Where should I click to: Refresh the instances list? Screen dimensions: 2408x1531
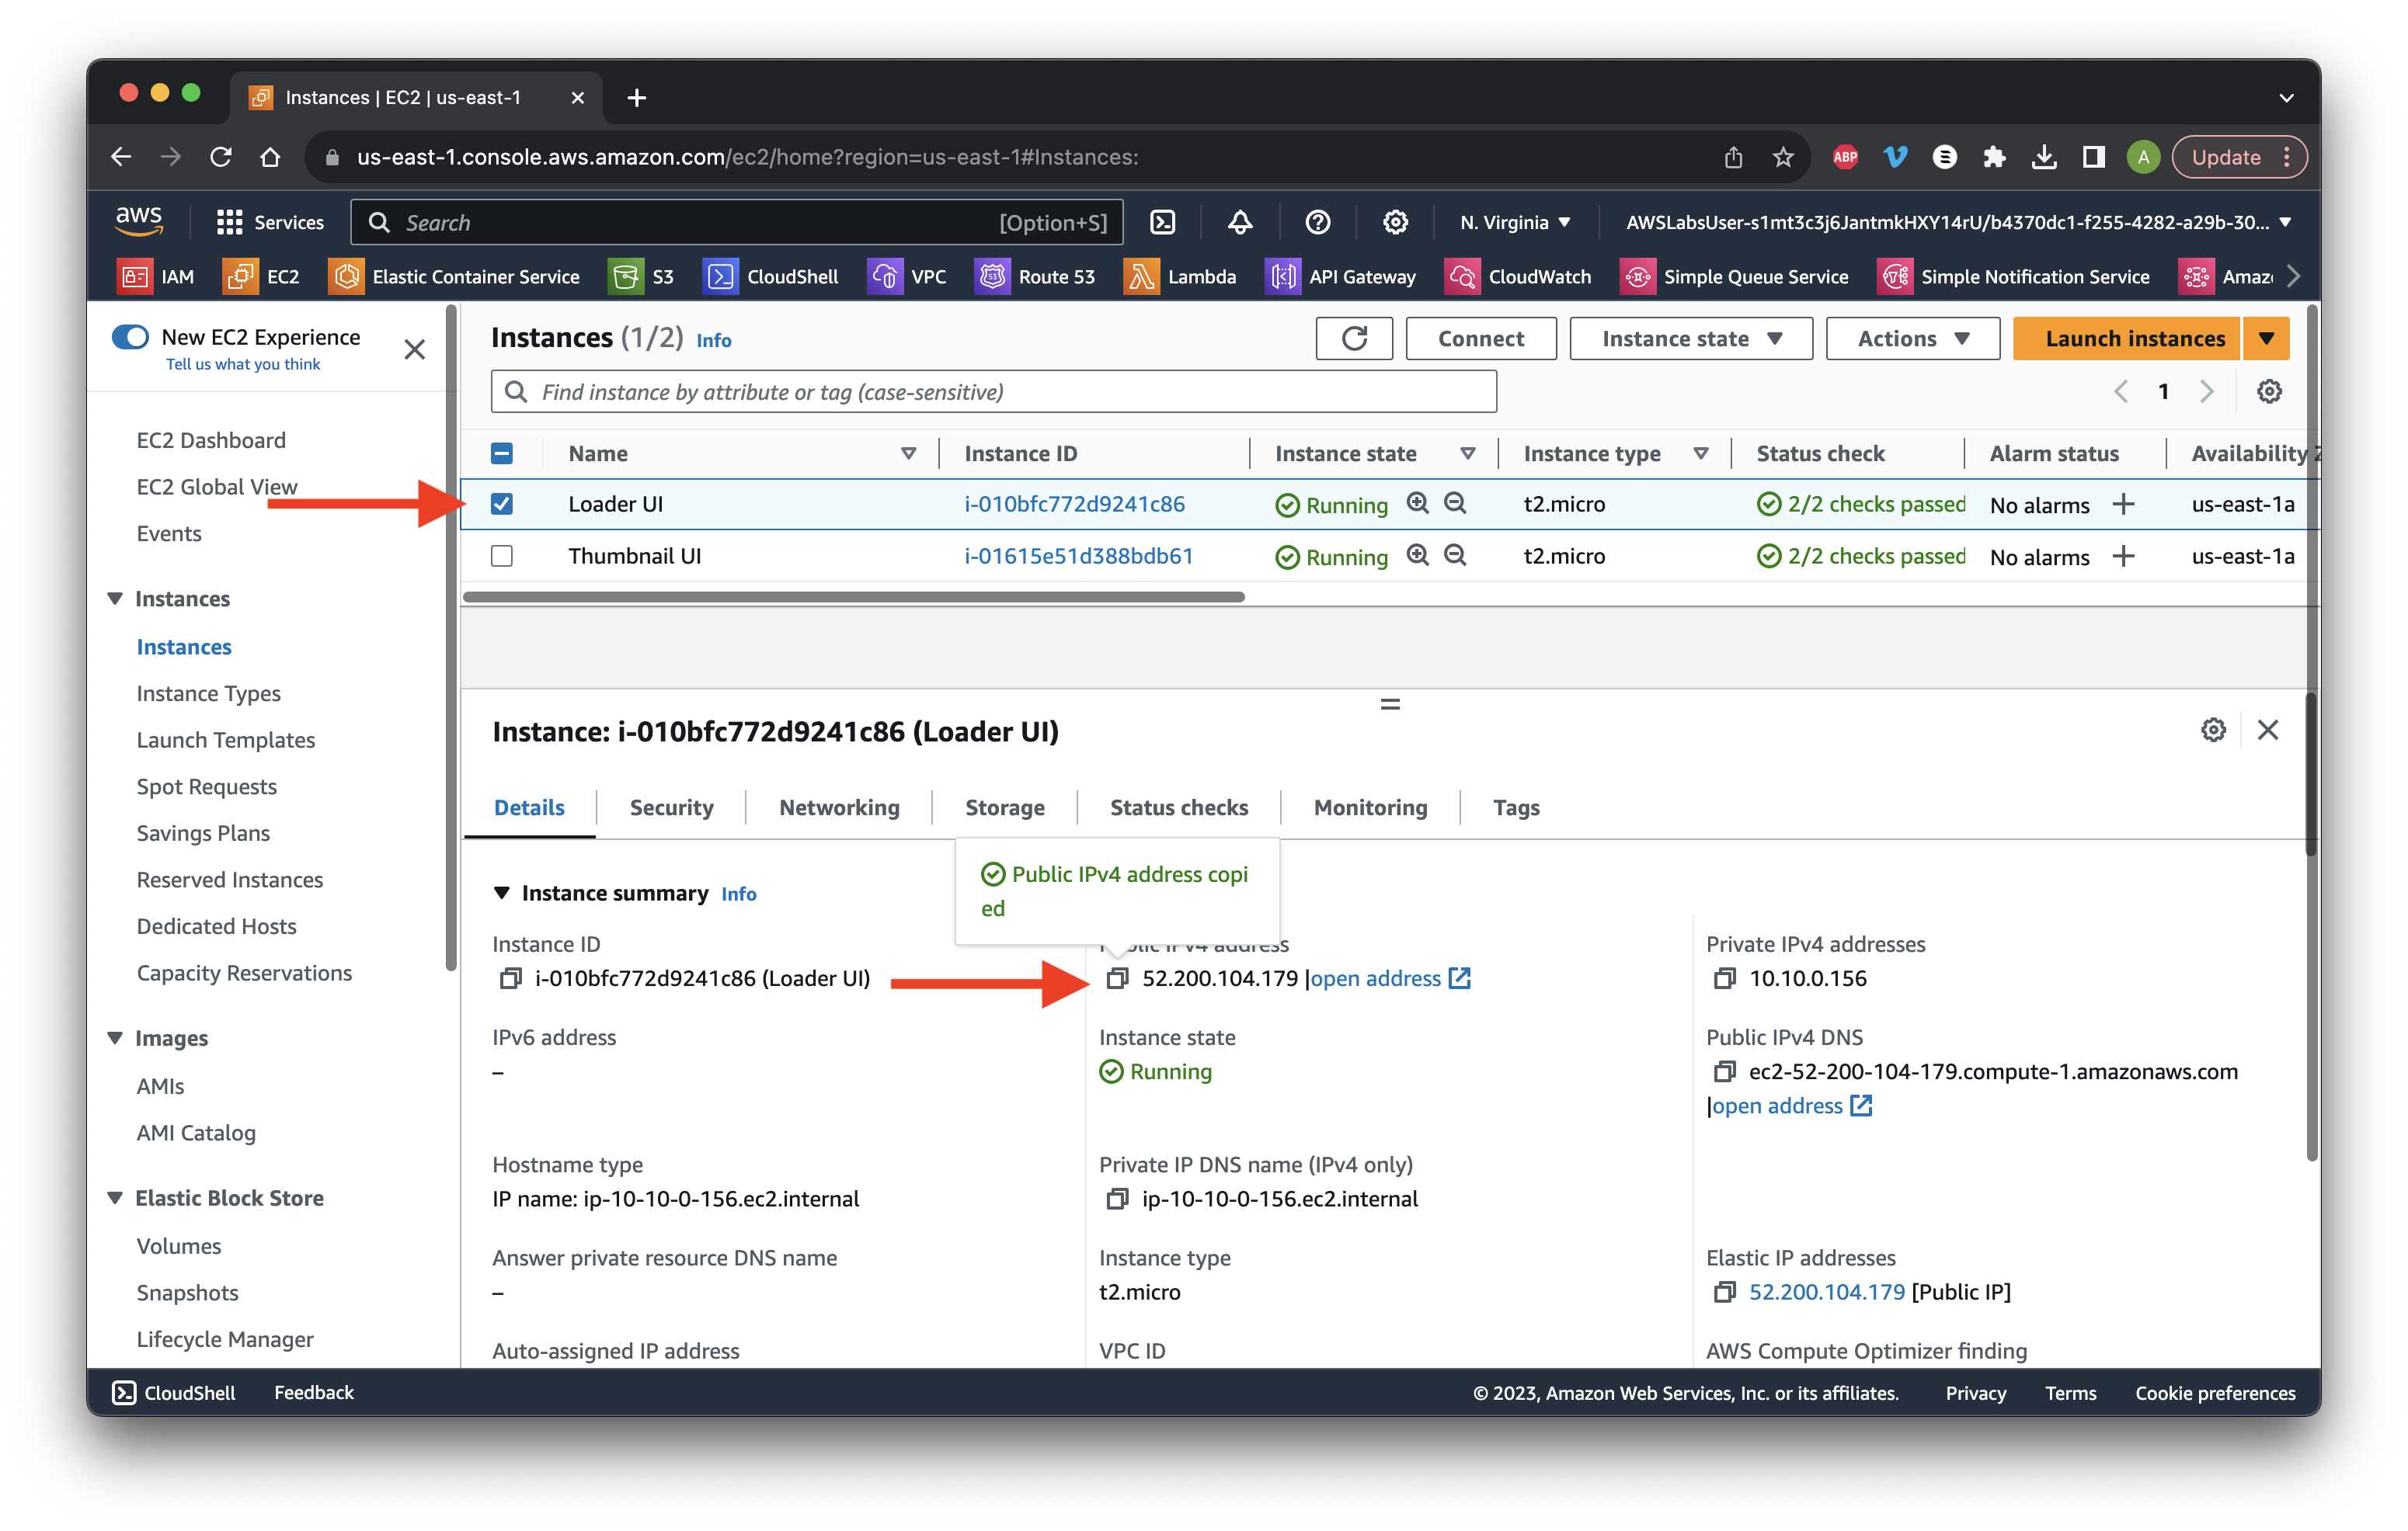coord(1354,338)
